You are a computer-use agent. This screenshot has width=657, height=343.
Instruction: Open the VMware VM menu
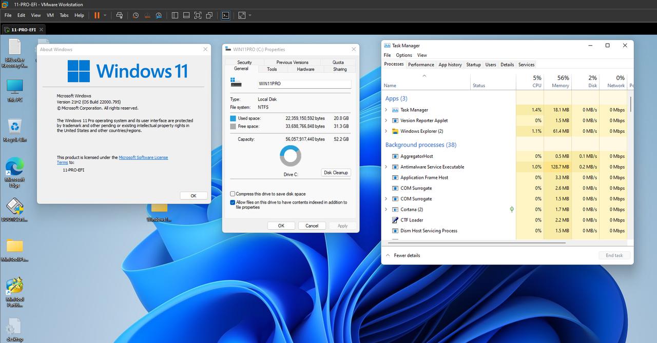(x=50, y=15)
